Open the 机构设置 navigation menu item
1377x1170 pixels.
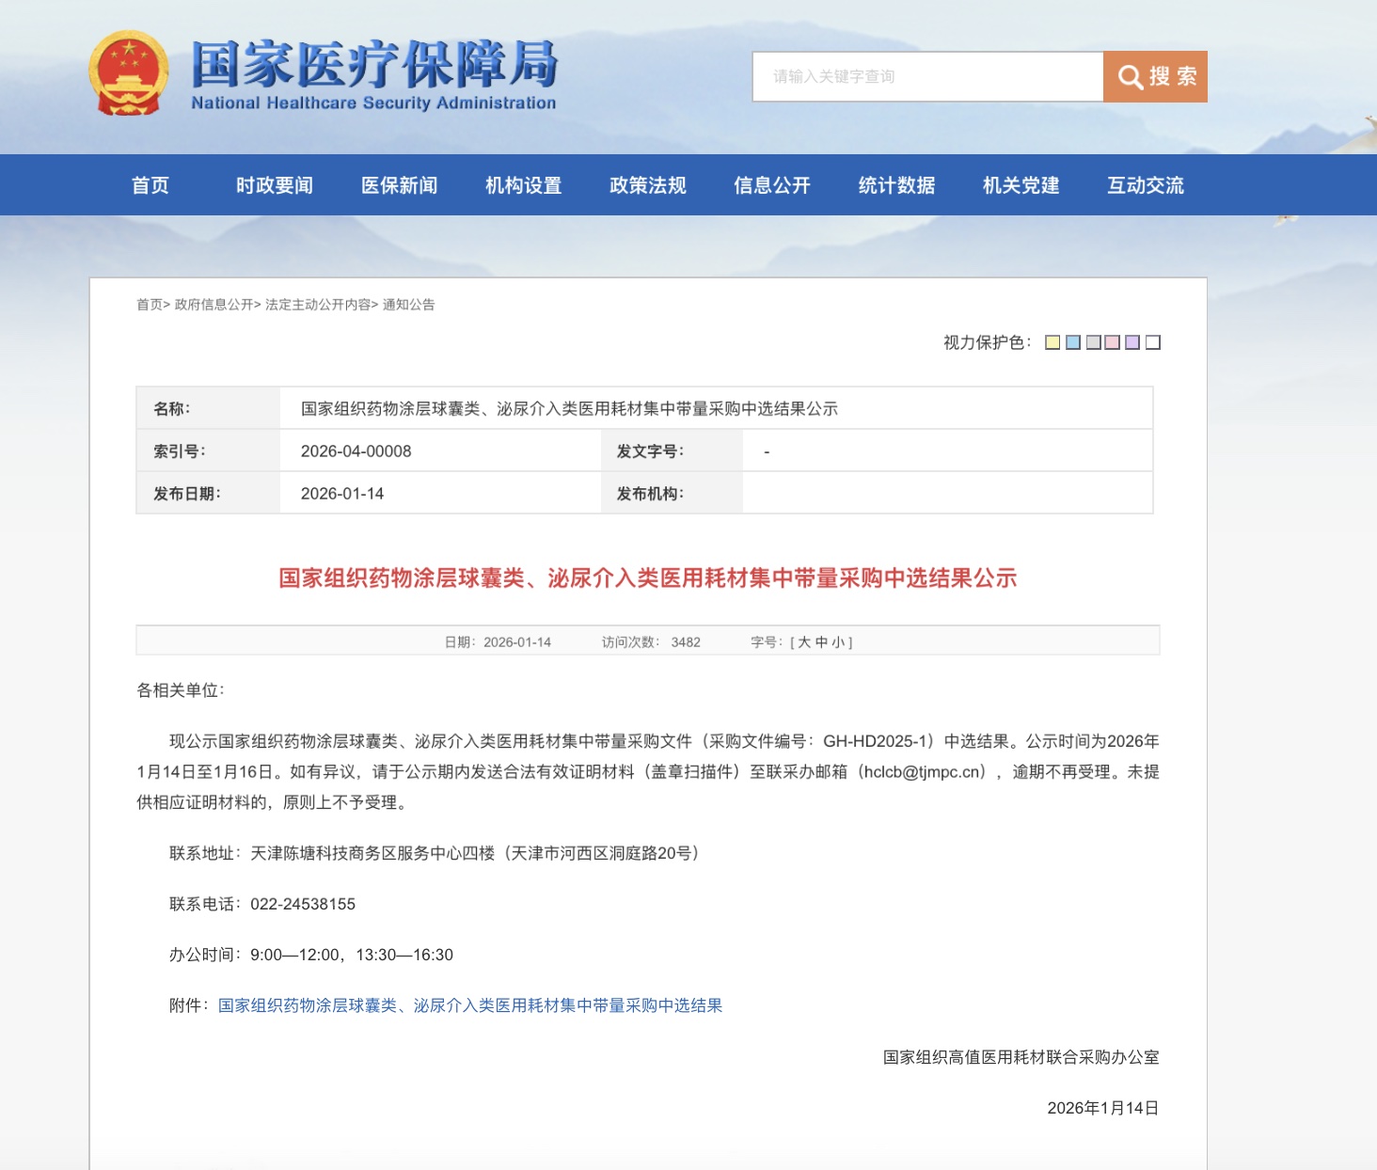tap(523, 185)
